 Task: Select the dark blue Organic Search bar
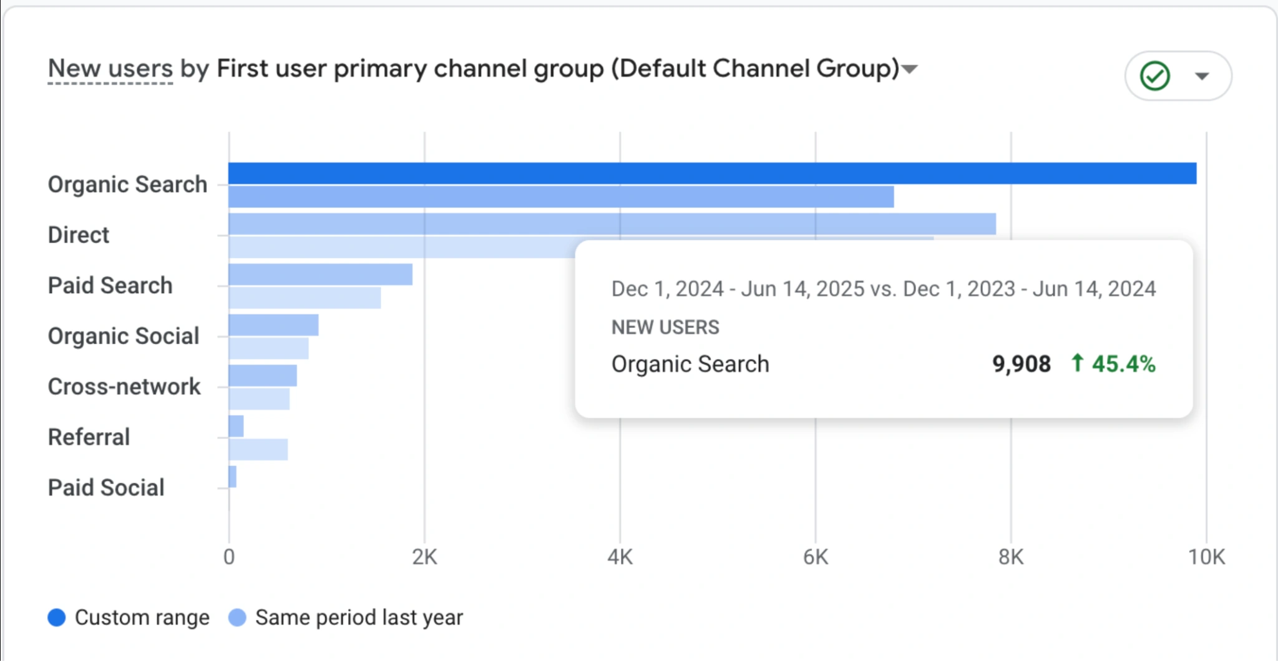pos(713,173)
